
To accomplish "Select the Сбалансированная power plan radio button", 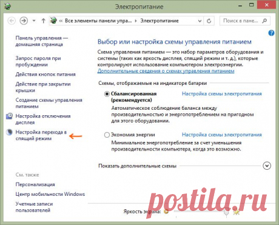I will 107,94.
